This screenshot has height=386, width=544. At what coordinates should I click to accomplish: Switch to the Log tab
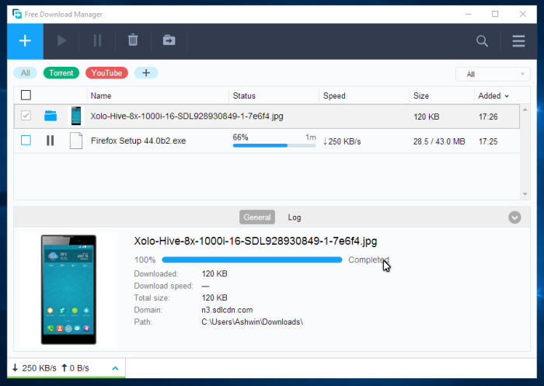coord(295,217)
